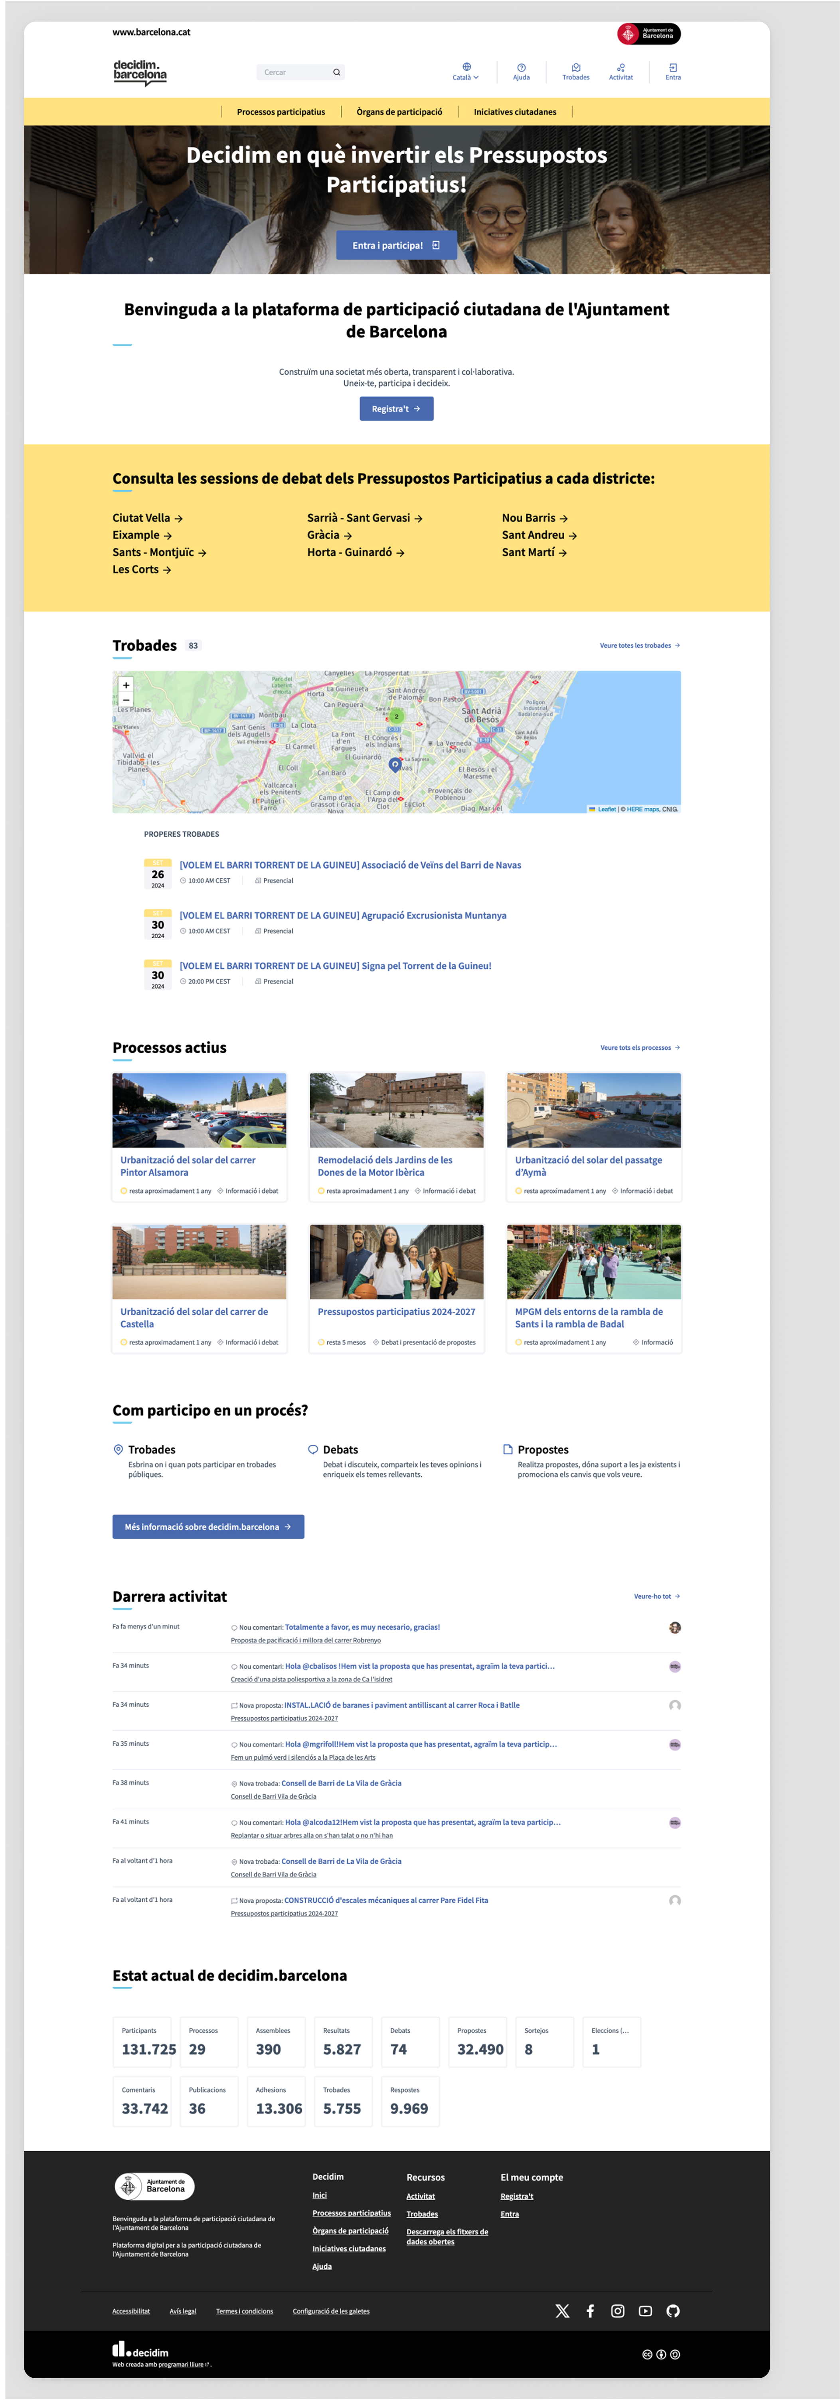Open Òrgans de participació menu item
840x2405 pixels.
(399, 111)
